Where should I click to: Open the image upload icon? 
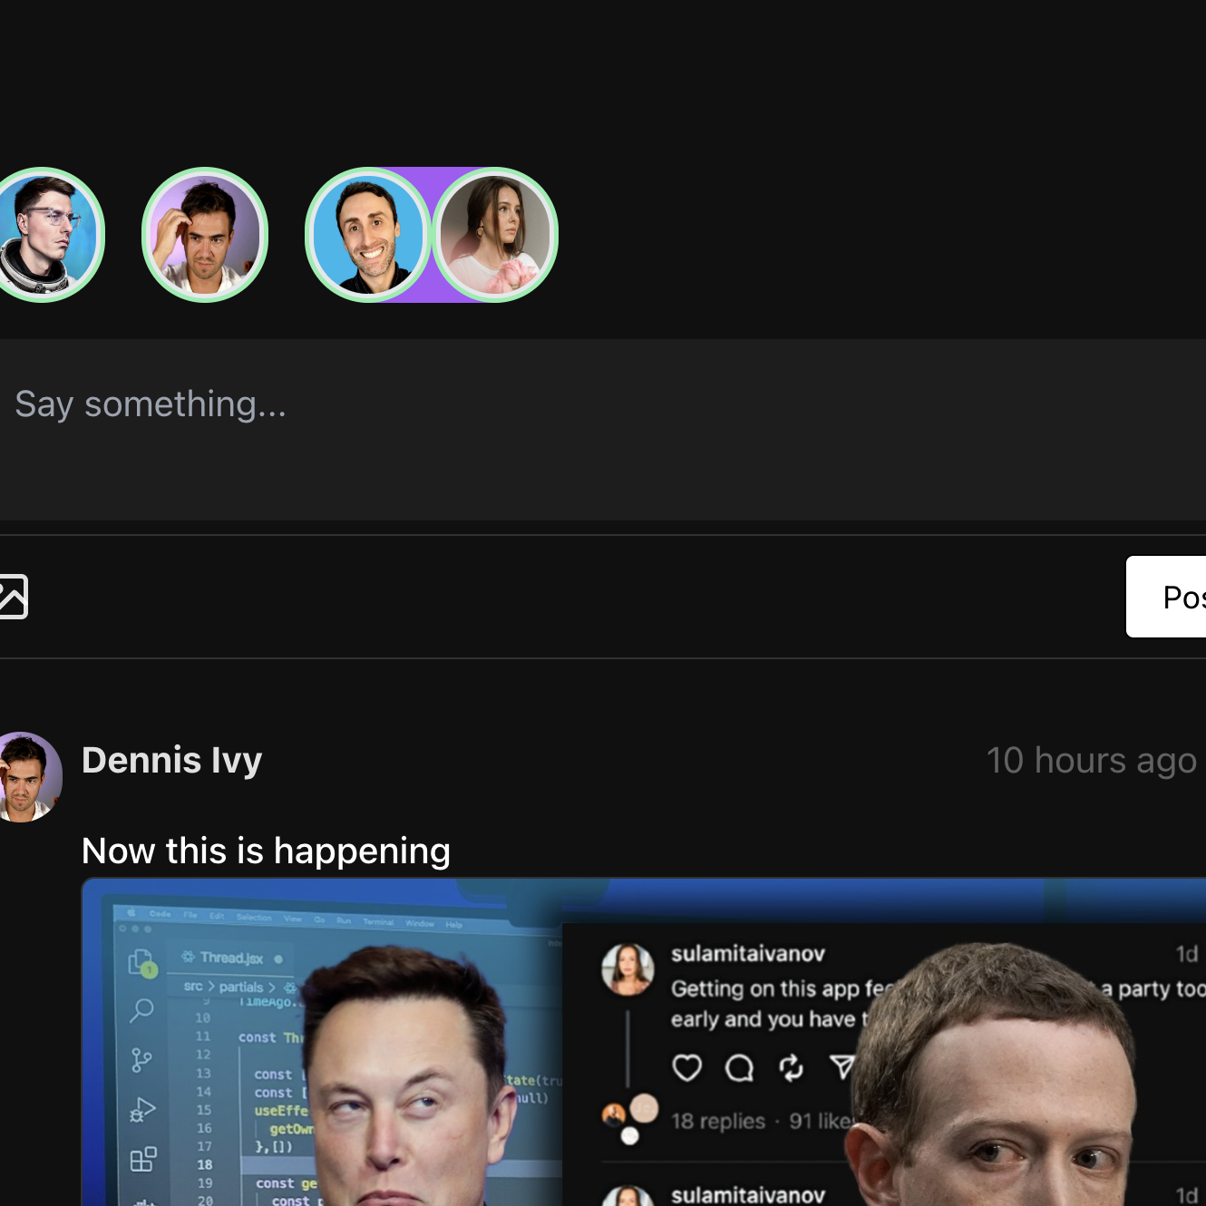pos(13,597)
